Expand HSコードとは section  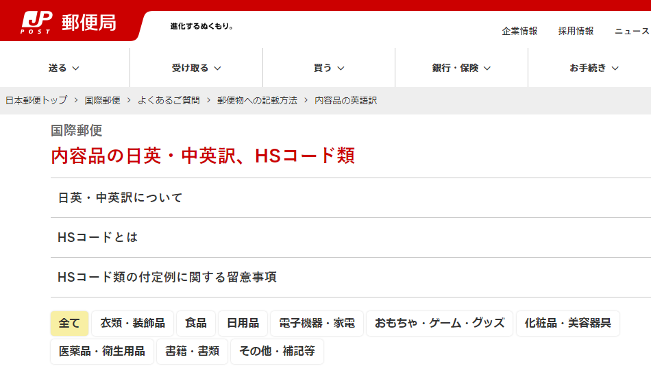[x=351, y=237]
